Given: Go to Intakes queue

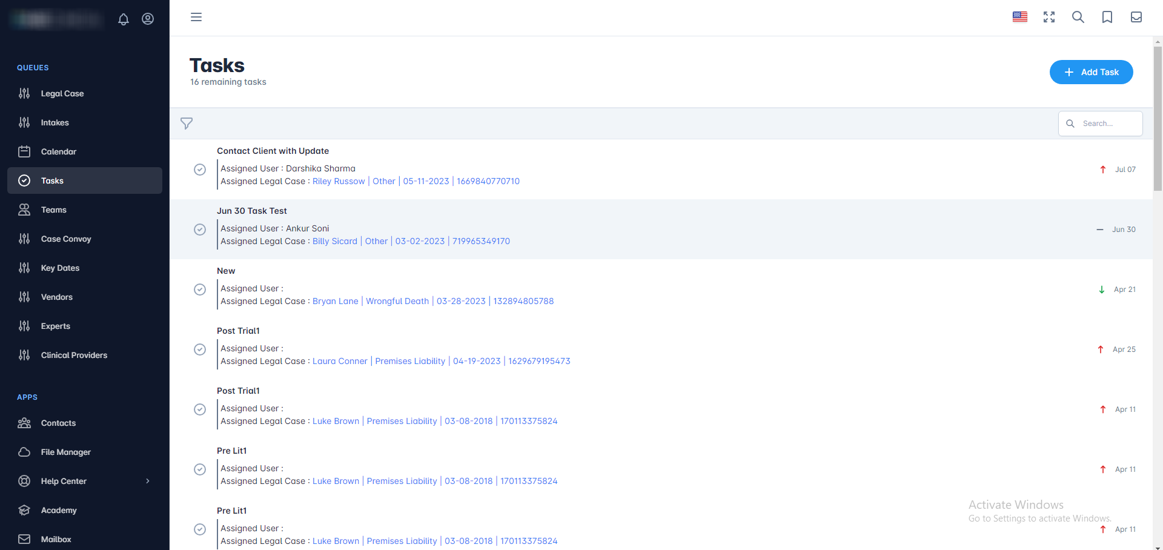Looking at the screenshot, I should tap(85, 122).
